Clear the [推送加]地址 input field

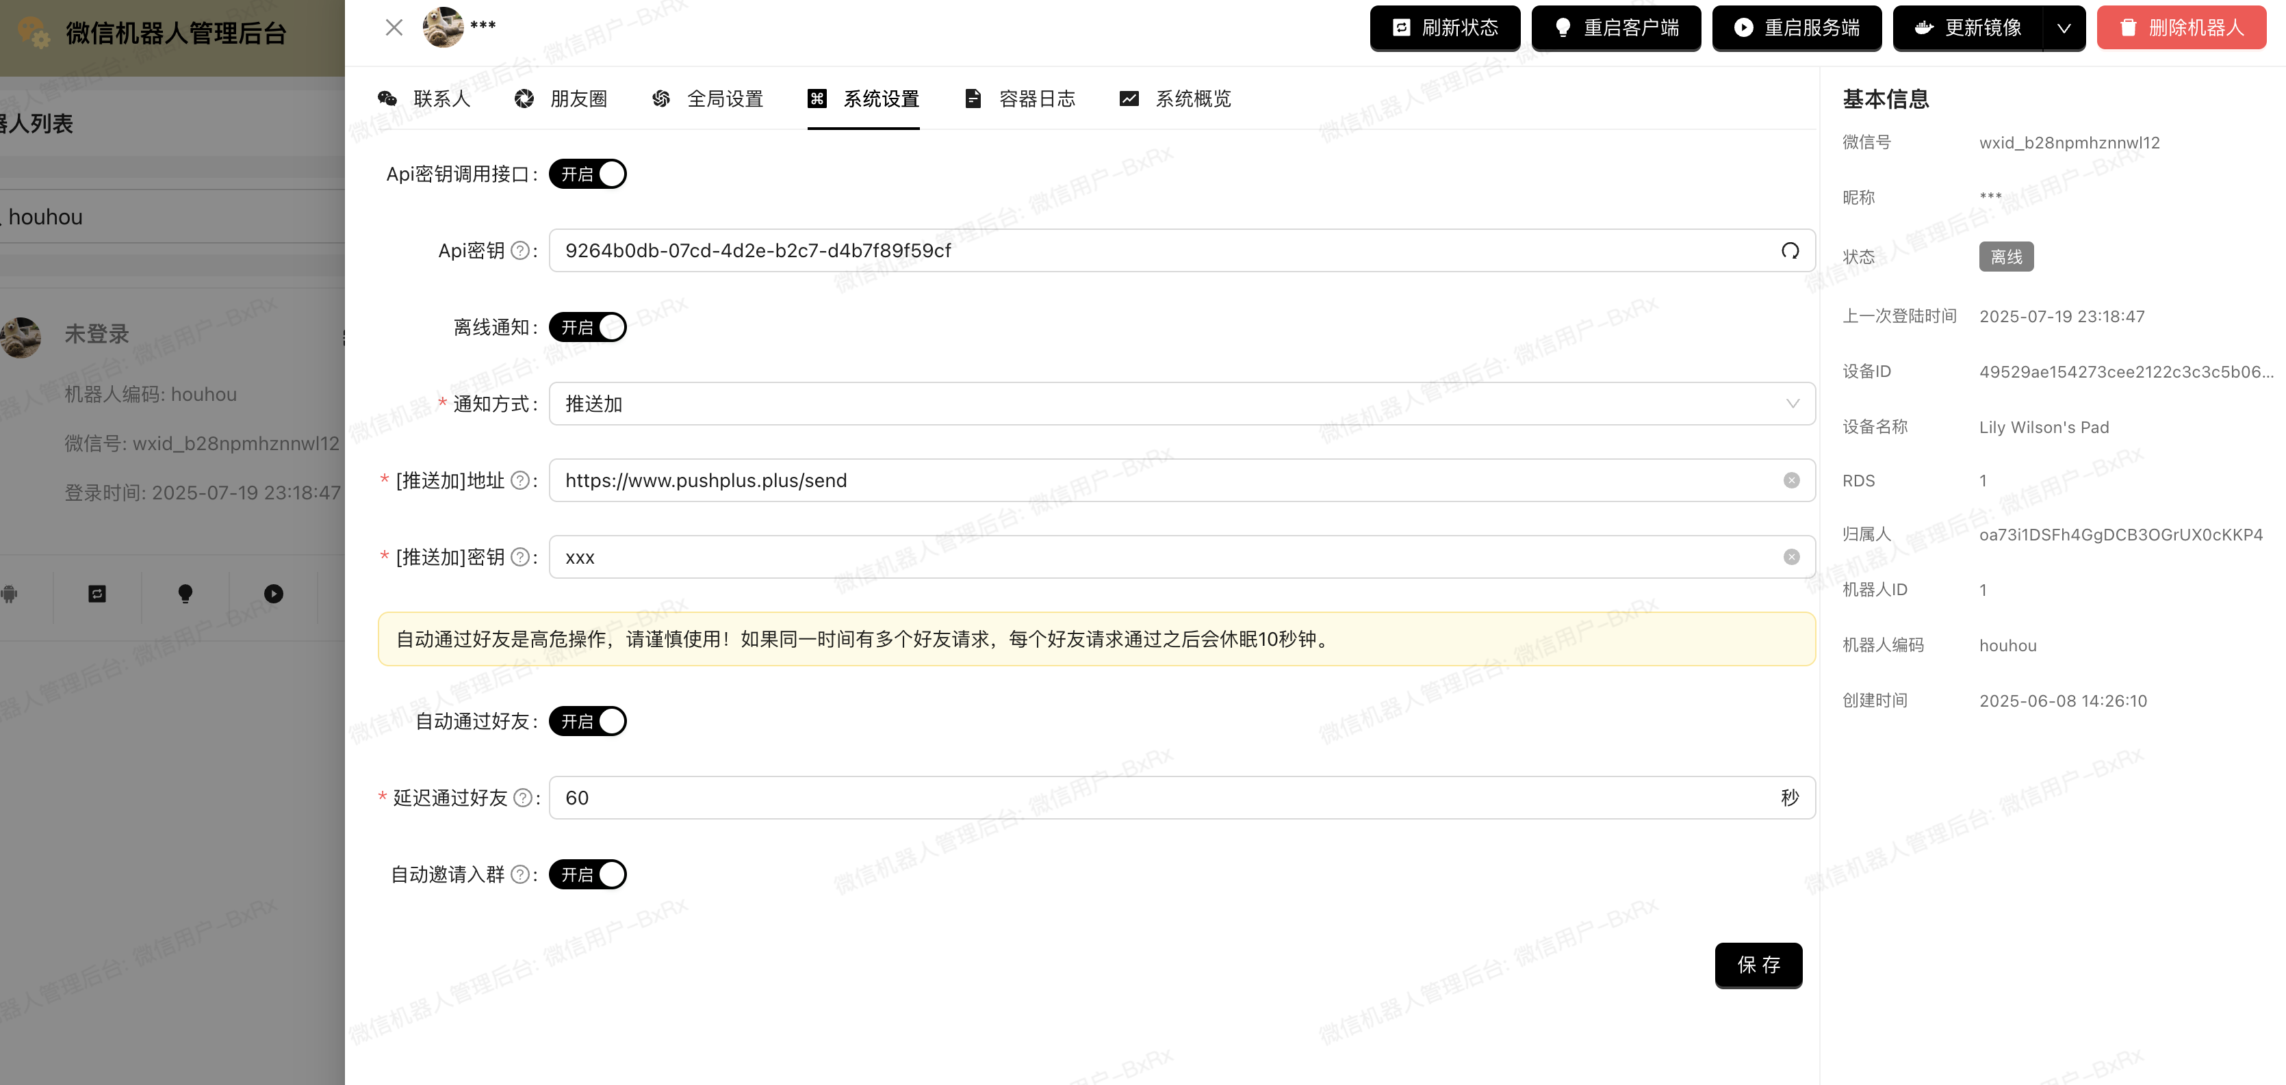(x=1792, y=480)
